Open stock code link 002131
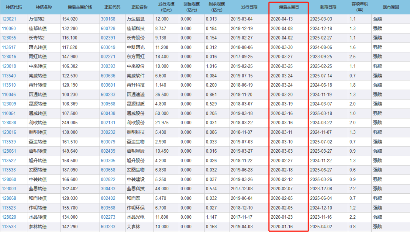 point(108,123)
